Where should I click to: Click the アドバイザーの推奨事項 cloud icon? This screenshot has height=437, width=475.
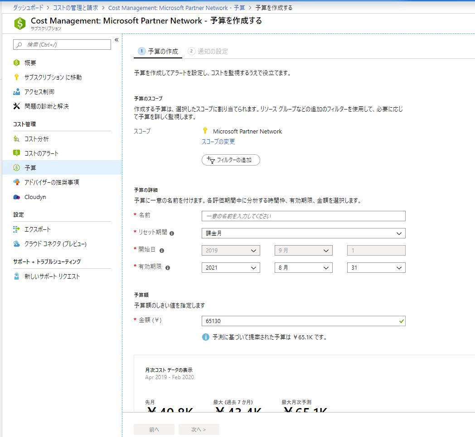coord(17,182)
